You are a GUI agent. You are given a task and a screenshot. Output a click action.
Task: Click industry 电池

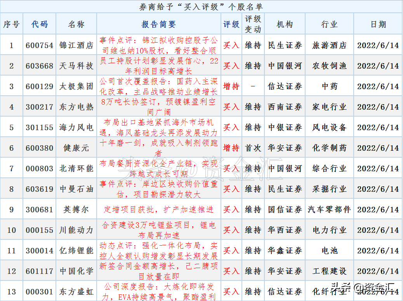pyautogui.click(x=329, y=251)
